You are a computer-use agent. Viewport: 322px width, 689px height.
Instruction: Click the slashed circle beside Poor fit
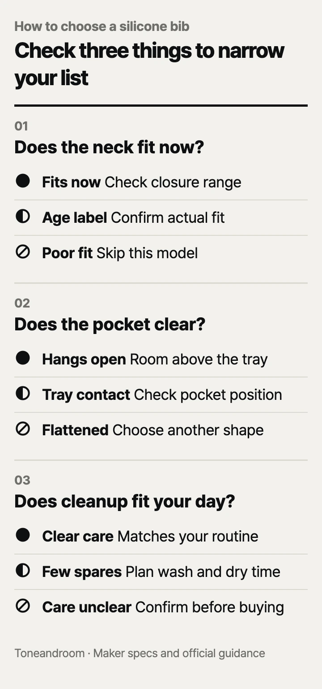pyautogui.click(x=23, y=251)
